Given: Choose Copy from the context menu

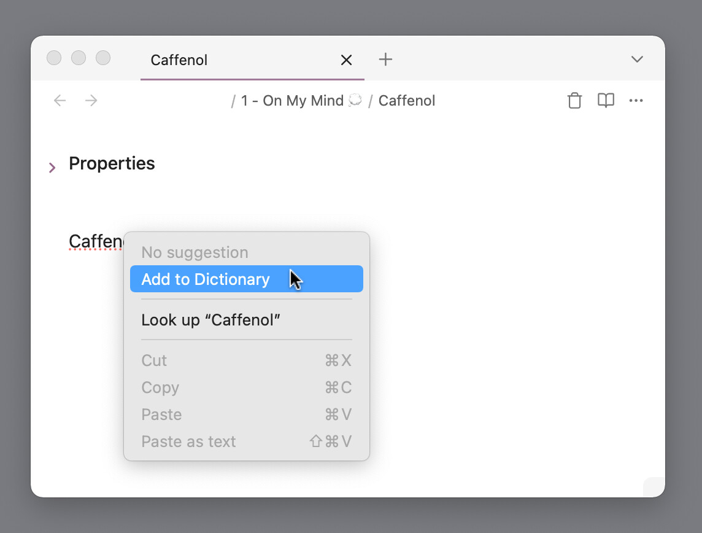Looking at the screenshot, I should 160,387.
